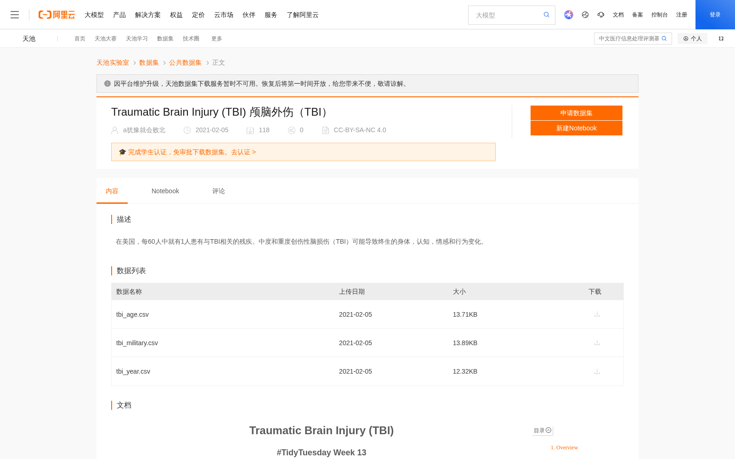
Task: Download tbi_year.csv via its download icon
Action: [x=597, y=371]
